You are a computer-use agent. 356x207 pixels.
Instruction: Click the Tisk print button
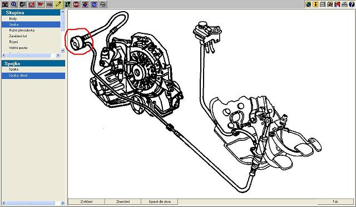(335, 201)
